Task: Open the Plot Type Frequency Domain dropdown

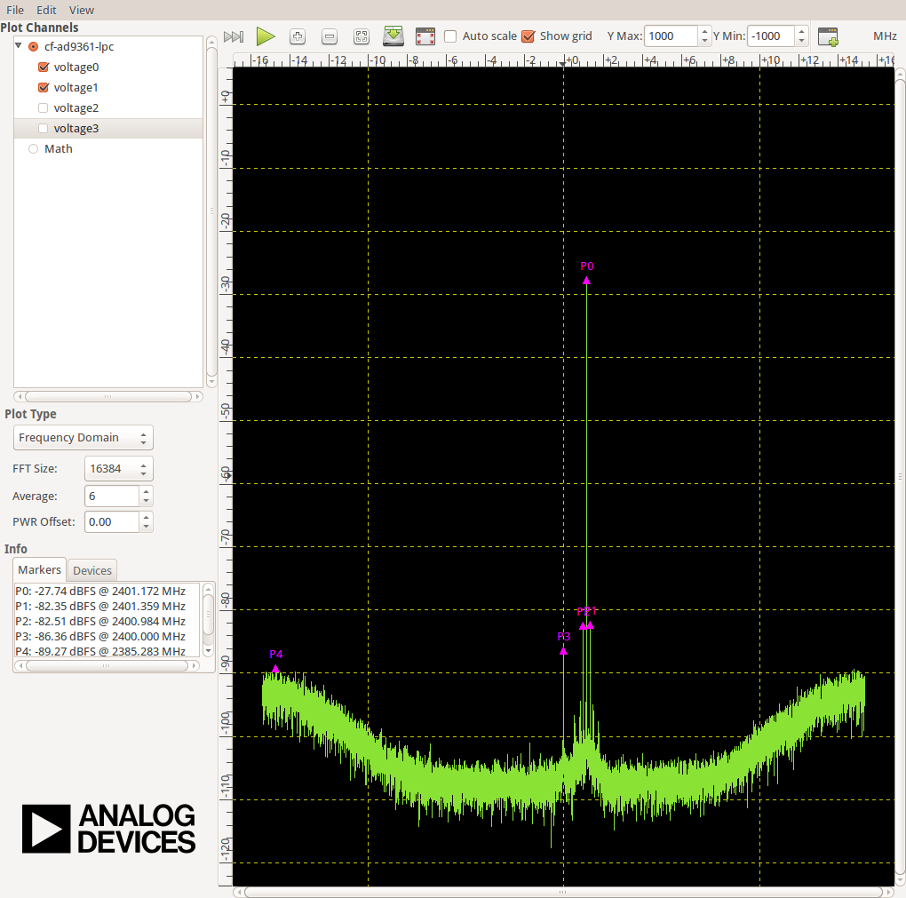Action: 83,437
